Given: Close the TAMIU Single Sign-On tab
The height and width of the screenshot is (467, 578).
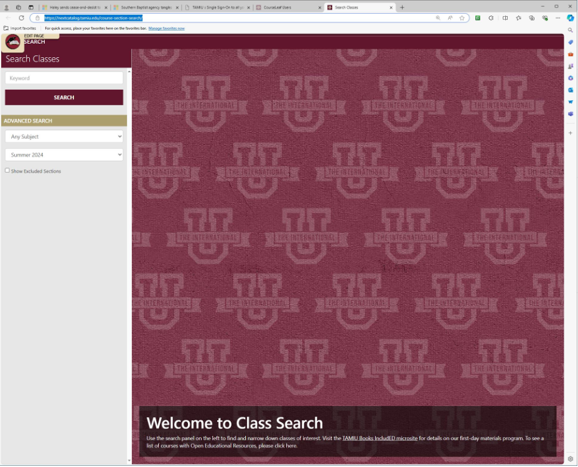Looking at the screenshot, I should 248,7.
